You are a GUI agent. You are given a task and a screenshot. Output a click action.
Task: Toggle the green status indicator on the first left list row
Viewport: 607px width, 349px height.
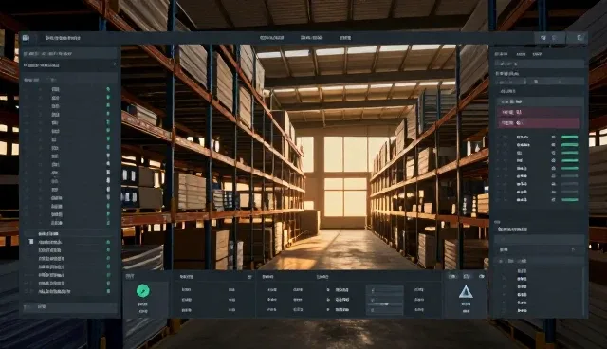(x=108, y=89)
